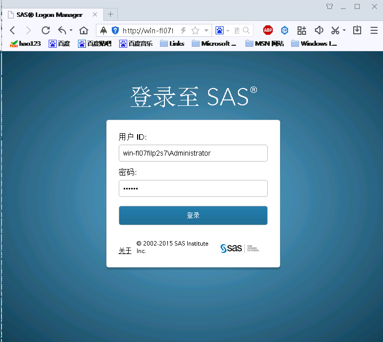Click the magnifier search icon
Screen dimensions: 383x342
(x=246, y=30)
